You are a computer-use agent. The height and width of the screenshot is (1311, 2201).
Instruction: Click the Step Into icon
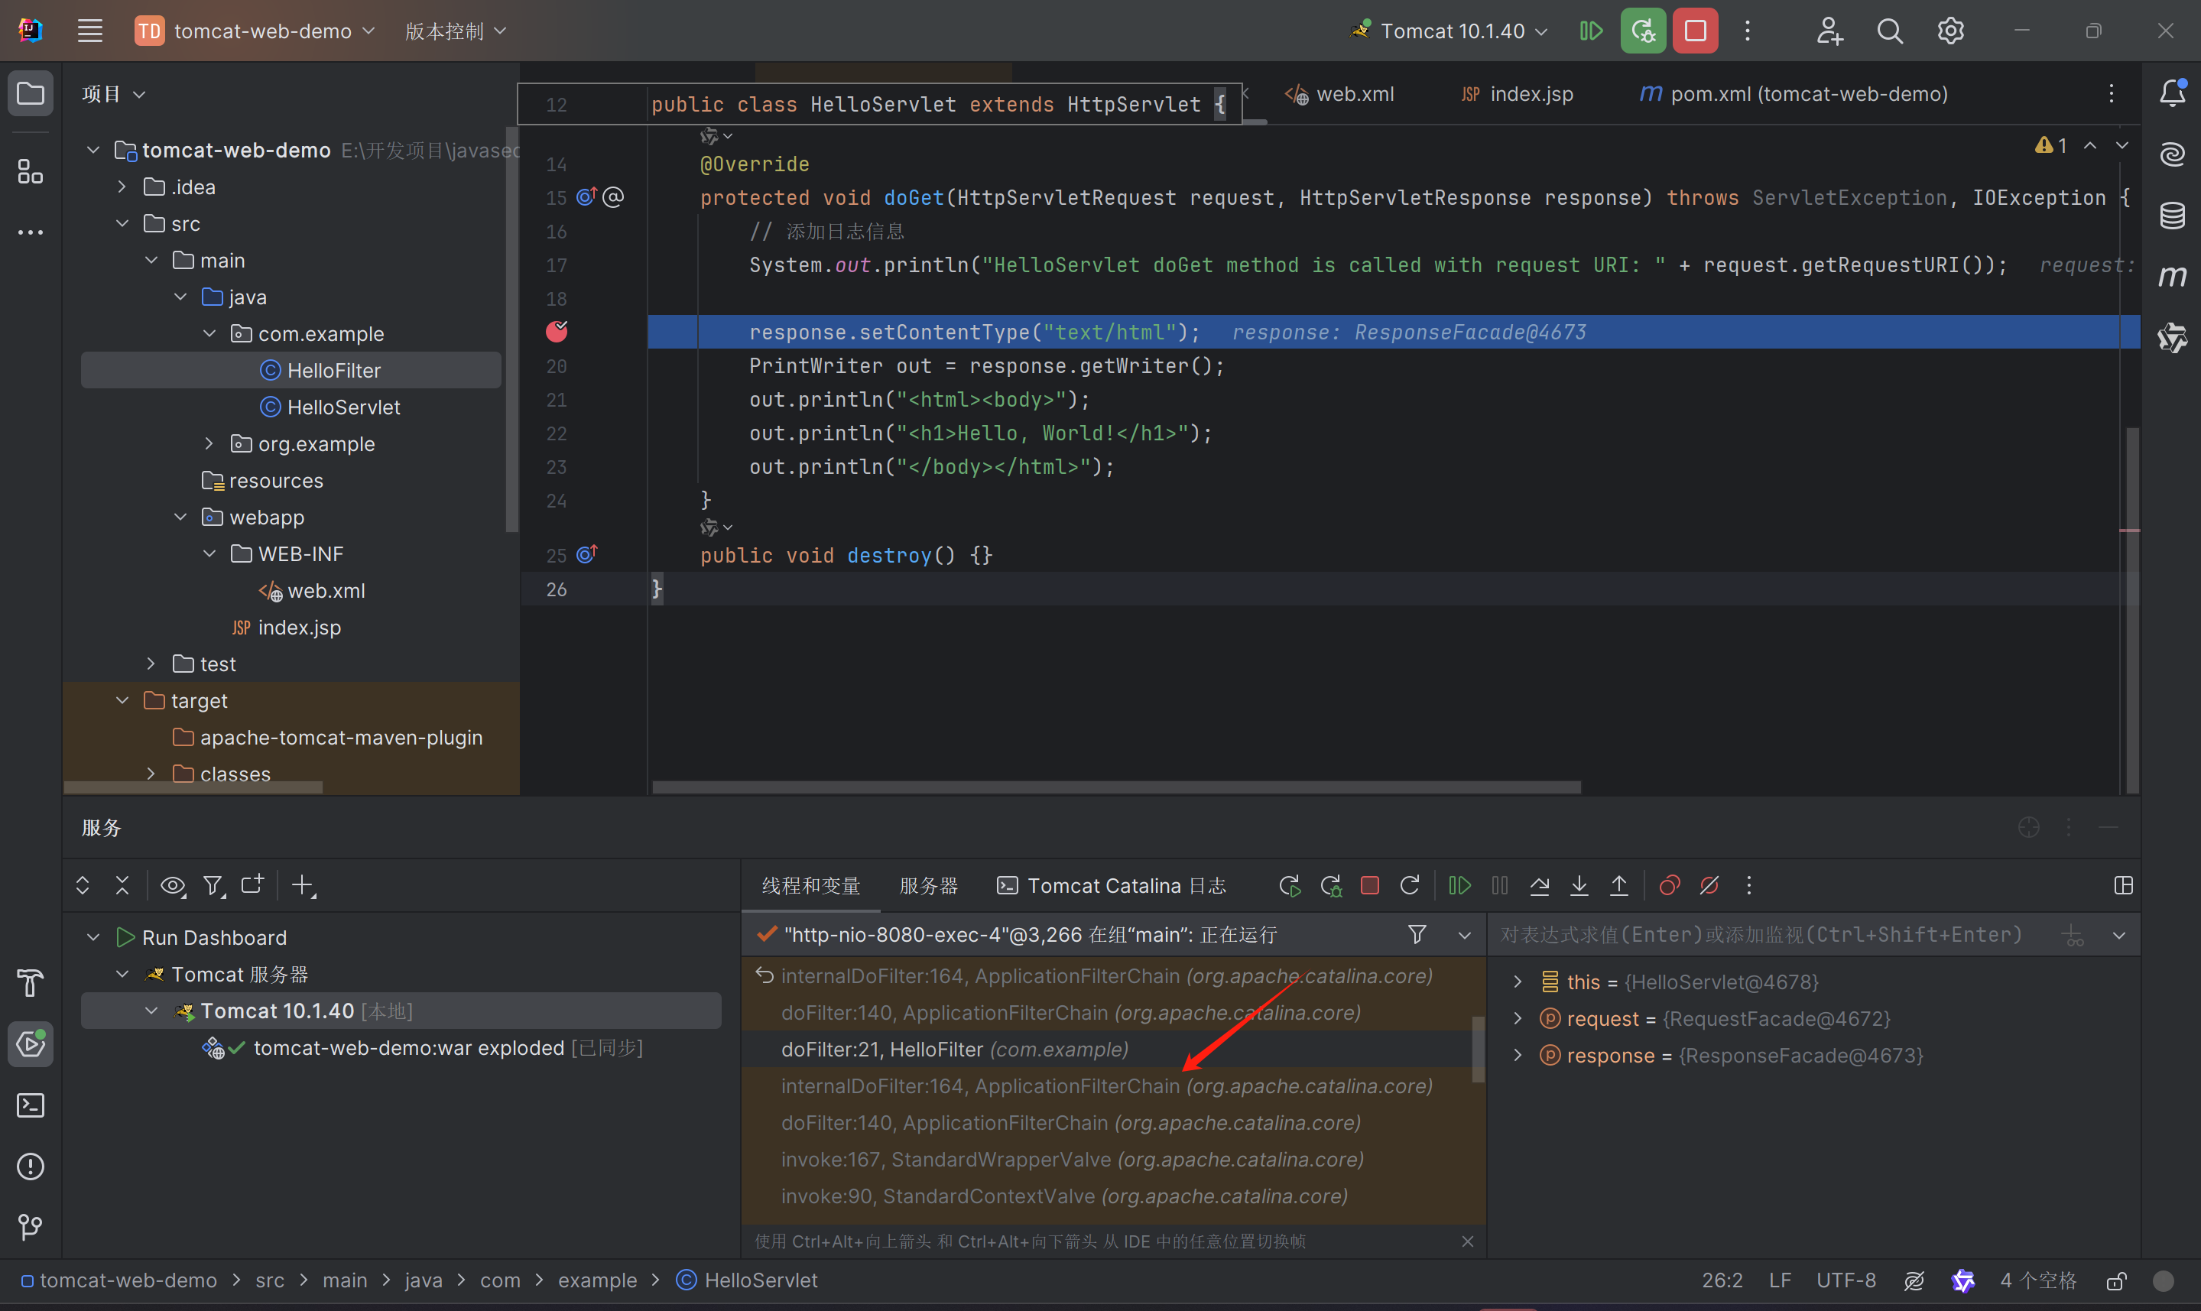click(x=1579, y=885)
